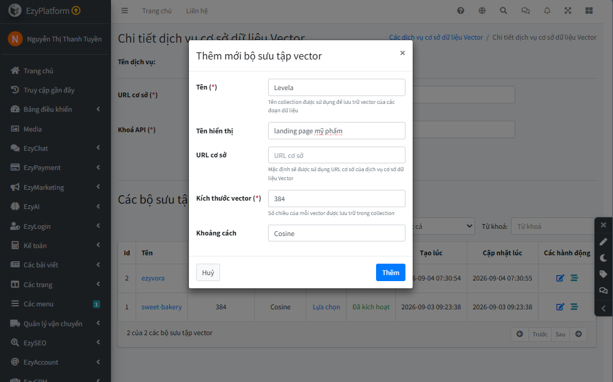Close the dialog with the X button

402,53
